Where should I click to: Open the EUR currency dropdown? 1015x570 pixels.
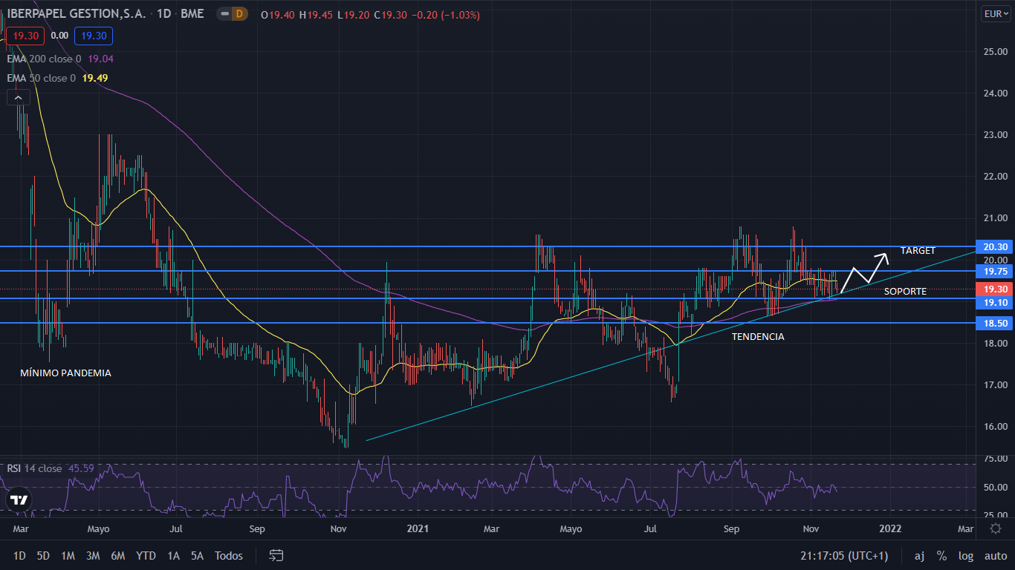coord(994,13)
